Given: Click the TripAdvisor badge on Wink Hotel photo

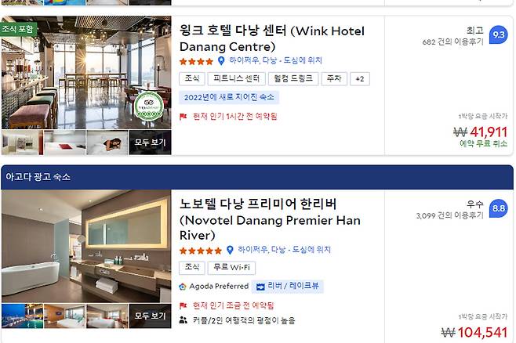Looking at the screenshot, I should coord(149,106).
